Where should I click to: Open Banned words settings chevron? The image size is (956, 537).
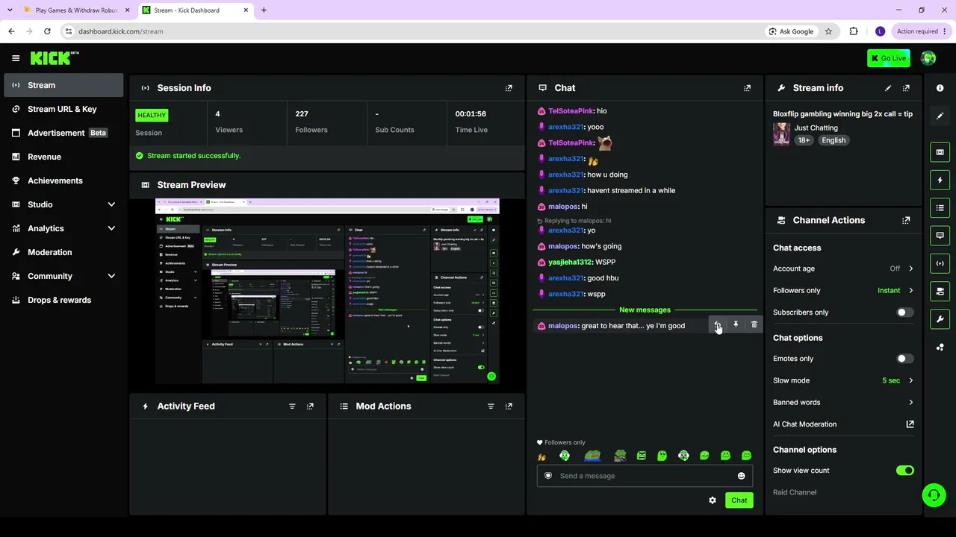point(910,403)
